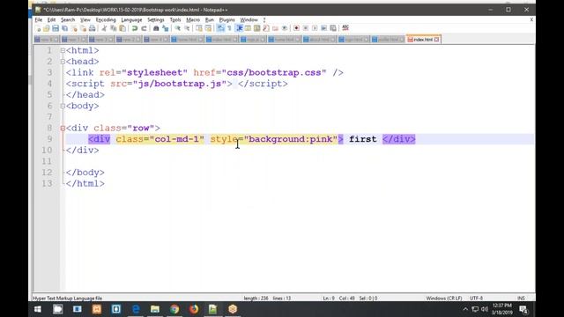
Task: Open the Encoding menu
Action: (106, 19)
